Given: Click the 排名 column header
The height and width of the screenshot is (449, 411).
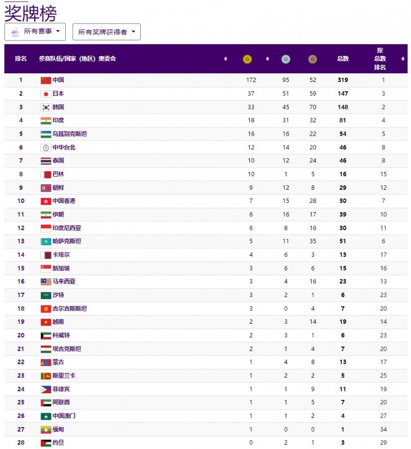Looking at the screenshot, I should point(21,59).
